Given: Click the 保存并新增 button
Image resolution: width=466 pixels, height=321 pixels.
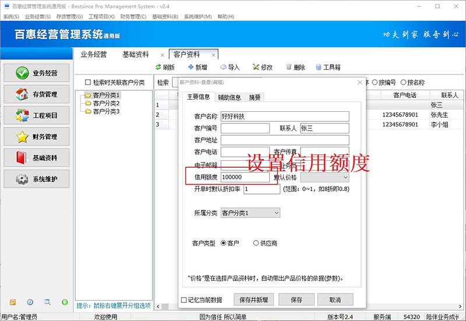Looking at the screenshot, I should pyautogui.click(x=253, y=299).
